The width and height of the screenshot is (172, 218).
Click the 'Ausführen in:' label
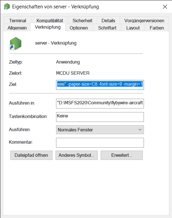pyautogui.click(x=22, y=103)
